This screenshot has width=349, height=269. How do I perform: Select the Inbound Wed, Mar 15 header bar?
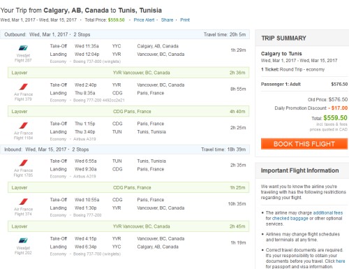pos(125,150)
